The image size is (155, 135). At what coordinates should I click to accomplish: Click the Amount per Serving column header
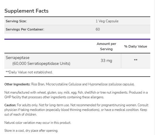[x=106, y=46]
